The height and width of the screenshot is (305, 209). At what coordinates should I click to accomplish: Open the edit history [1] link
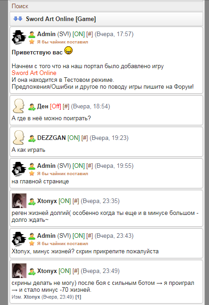click(78, 297)
